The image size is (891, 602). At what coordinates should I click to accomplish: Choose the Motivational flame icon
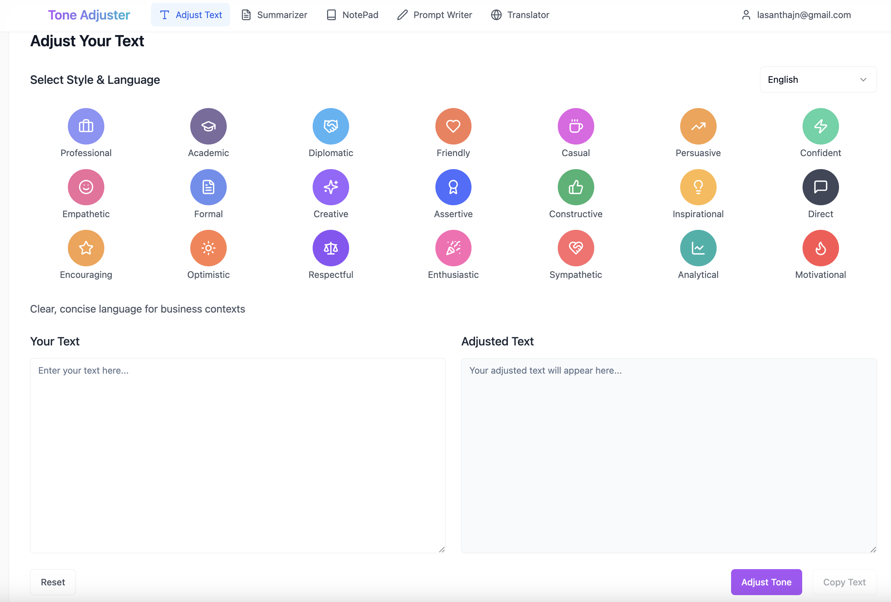821,248
